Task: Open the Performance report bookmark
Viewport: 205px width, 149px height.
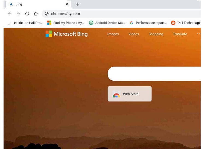Action: click(x=148, y=23)
